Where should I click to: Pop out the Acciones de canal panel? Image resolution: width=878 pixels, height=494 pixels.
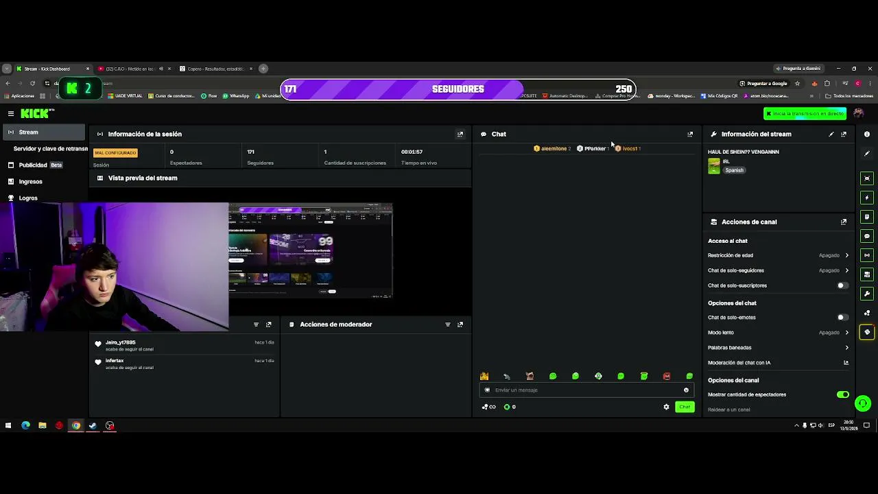click(x=844, y=222)
